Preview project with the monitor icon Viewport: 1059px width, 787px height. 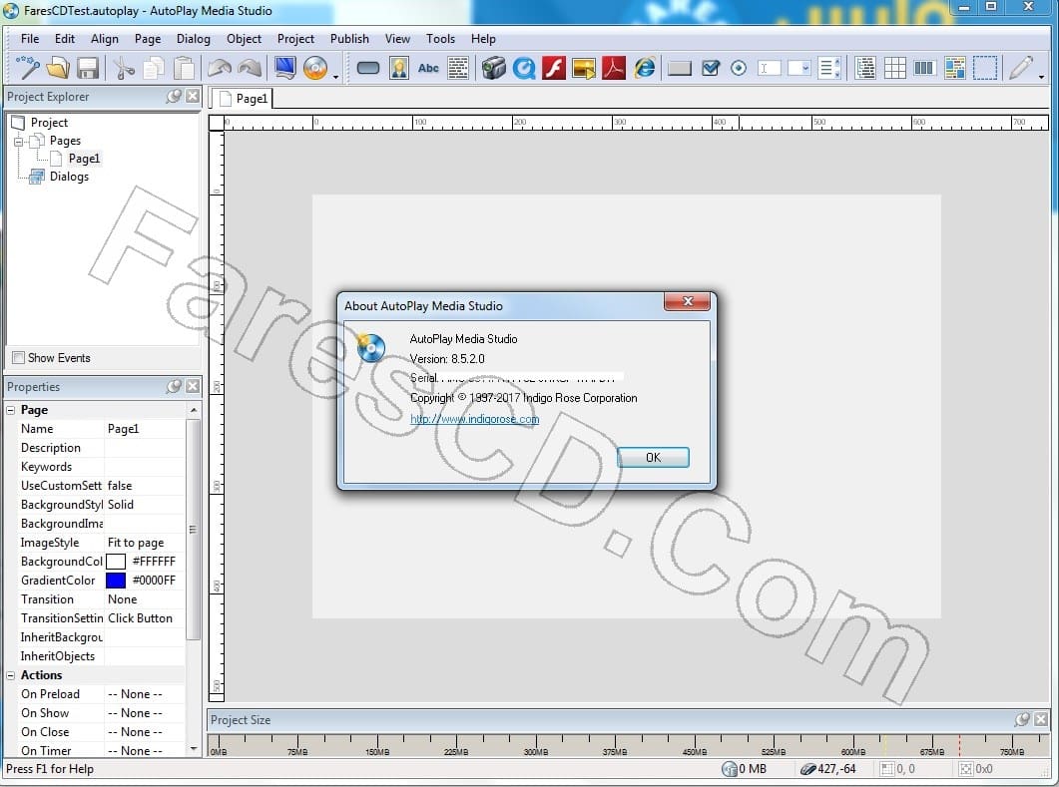coord(285,68)
